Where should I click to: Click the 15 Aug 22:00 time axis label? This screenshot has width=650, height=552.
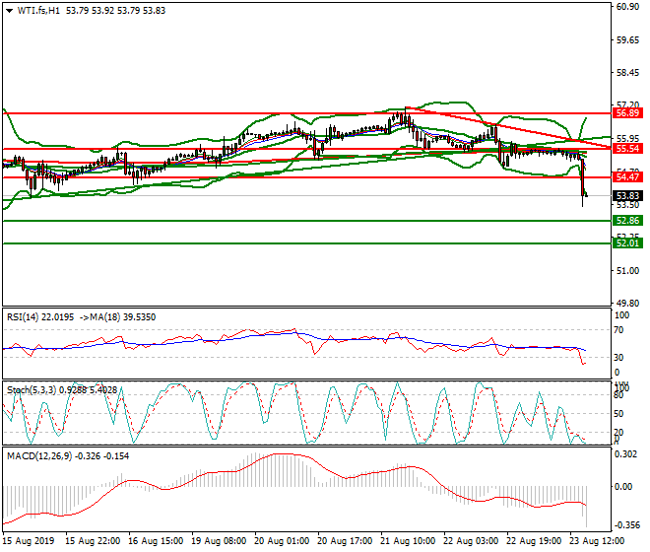coord(93,541)
